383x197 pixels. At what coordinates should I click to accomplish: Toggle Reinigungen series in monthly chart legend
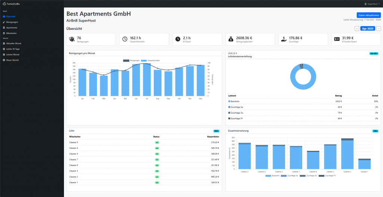pyautogui.click(x=131, y=60)
